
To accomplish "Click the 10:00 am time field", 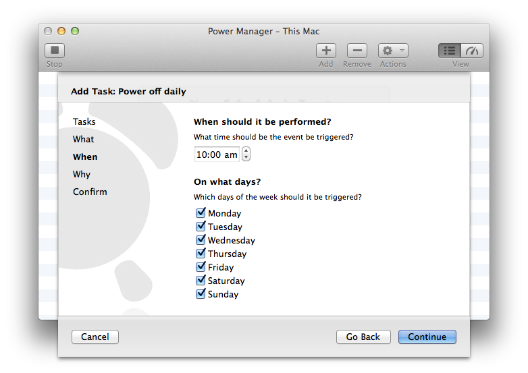I will pyautogui.click(x=217, y=154).
